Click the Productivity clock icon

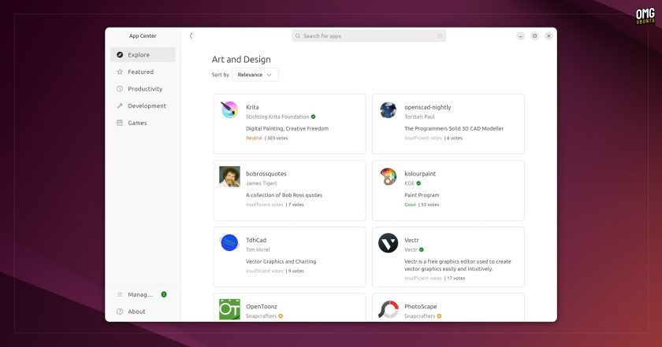pos(120,89)
